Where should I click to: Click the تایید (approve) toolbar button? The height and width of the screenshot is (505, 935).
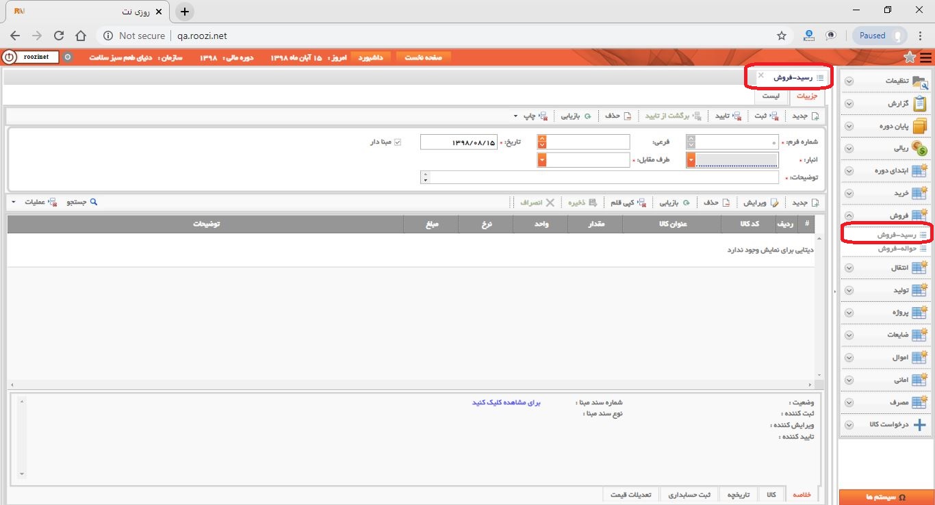pyautogui.click(x=729, y=116)
